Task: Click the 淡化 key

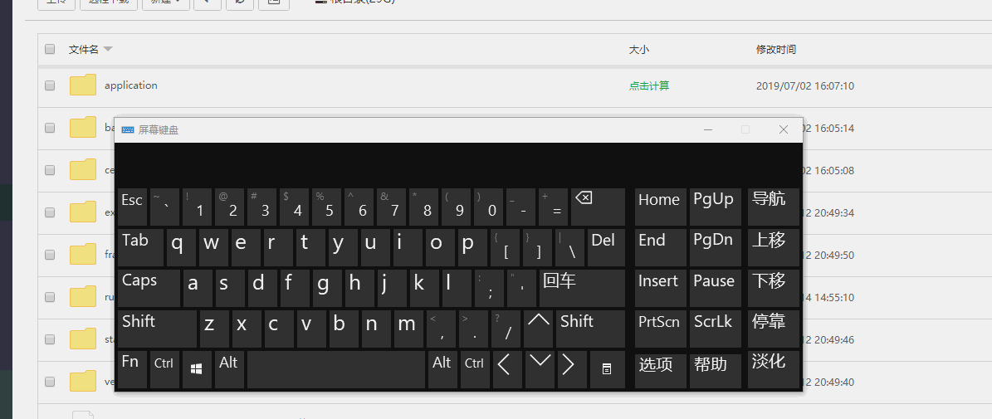Action: (x=773, y=370)
